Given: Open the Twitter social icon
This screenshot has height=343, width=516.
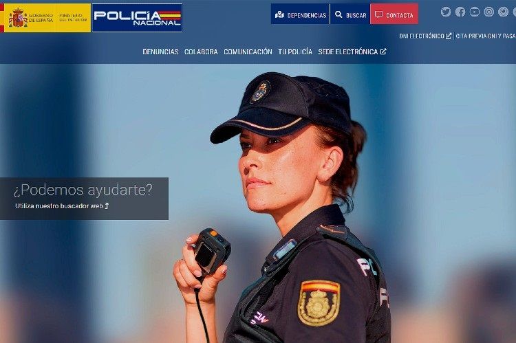Looking at the screenshot, I should click(446, 12).
